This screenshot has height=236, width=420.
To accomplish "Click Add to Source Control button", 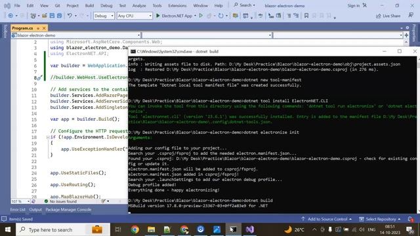I will click(x=327, y=219).
